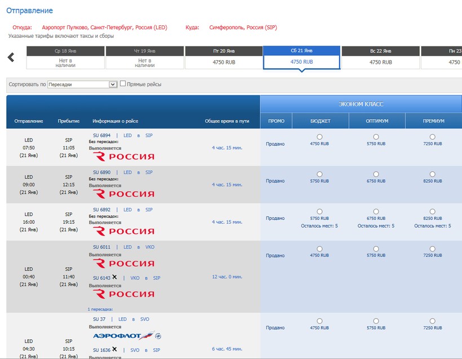Open flight SU 6894 details link
Viewport: 462px width, 359px height.
tap(101, 135)
